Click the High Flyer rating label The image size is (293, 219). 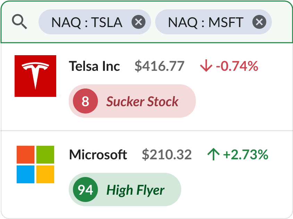coord(135,190)
